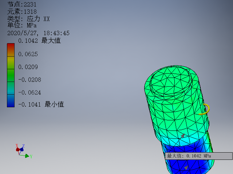Viewport: 233px width, 174px height.
Task: Click the cyan legend band beside -0.0624
Action: click(x=11, y=88)
